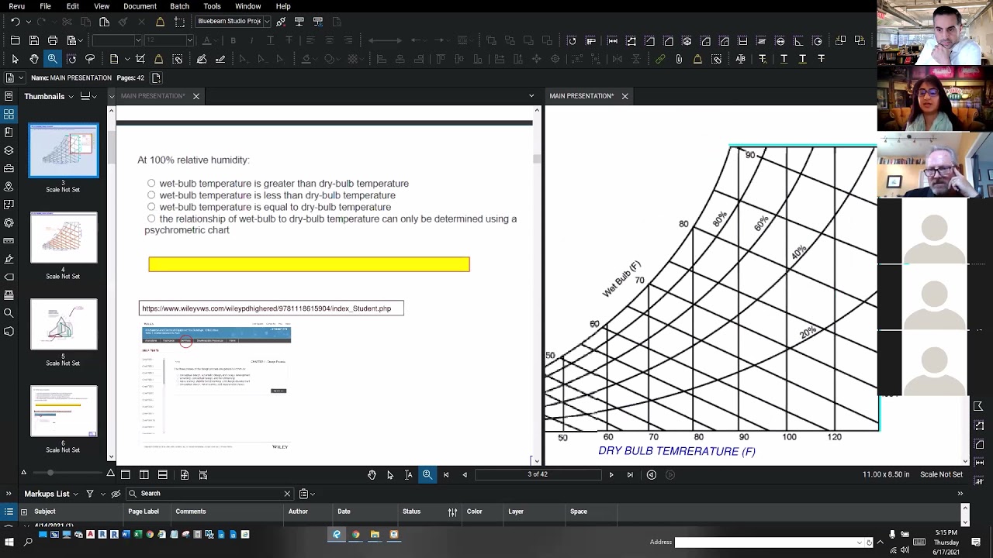
Task: Click the markups column settings sliders icon
Action: 452,511
